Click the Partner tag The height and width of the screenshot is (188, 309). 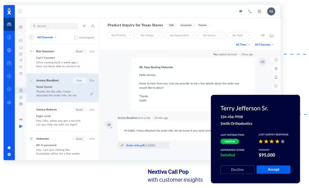[x=203, y=25]
